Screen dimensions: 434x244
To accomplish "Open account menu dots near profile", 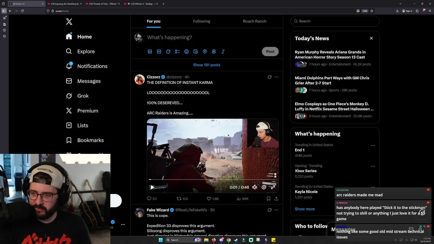I will [123, 224].
